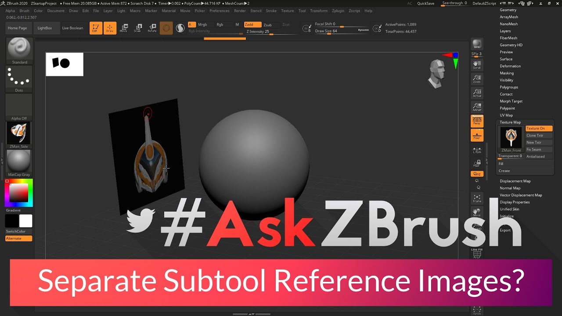Click the Frame view icon
The image size is (562, 316).
click(477, 198)
